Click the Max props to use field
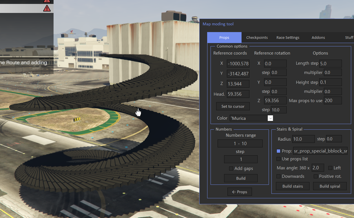The width and height of the screenshot is (354, 218). 333,100
